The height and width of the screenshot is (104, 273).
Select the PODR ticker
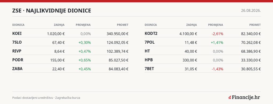18,60
